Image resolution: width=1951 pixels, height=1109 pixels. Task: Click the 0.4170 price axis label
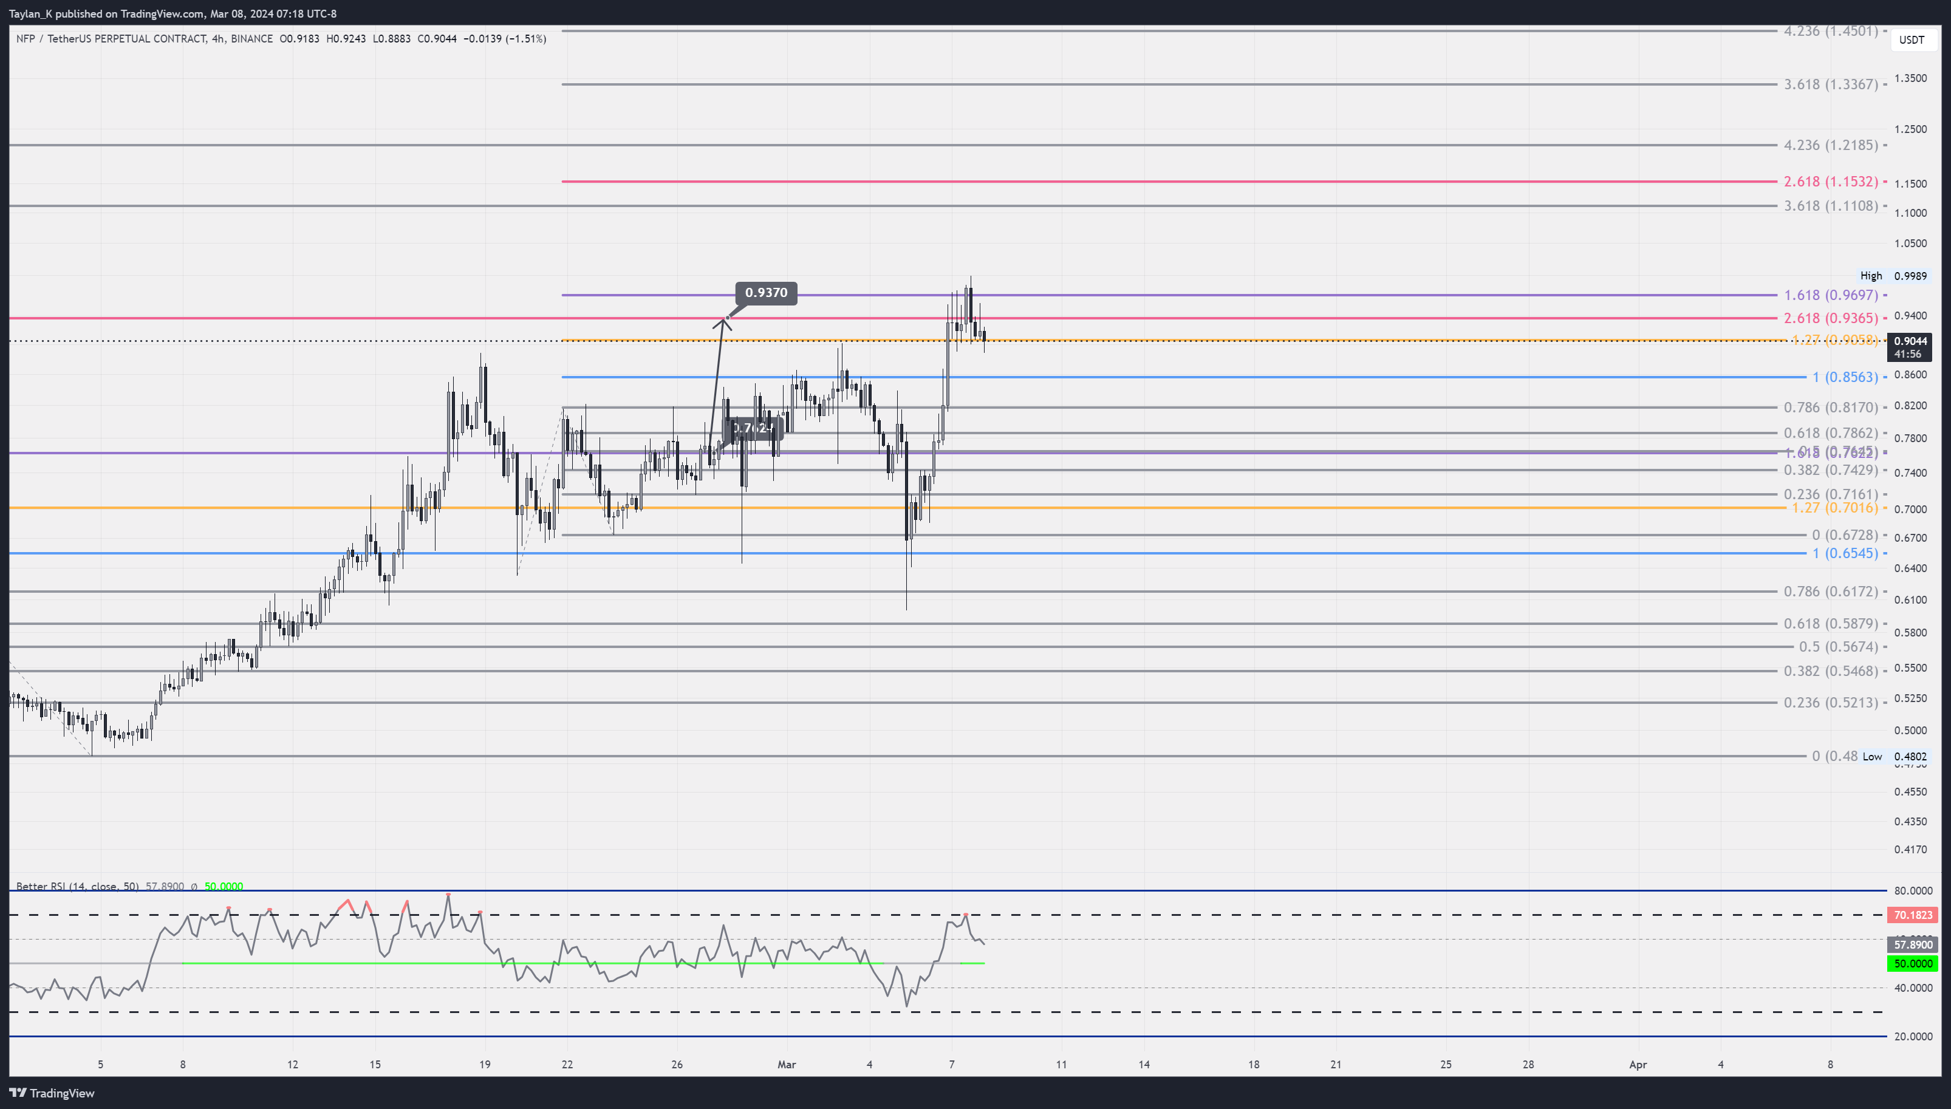tap(1911, 849)
